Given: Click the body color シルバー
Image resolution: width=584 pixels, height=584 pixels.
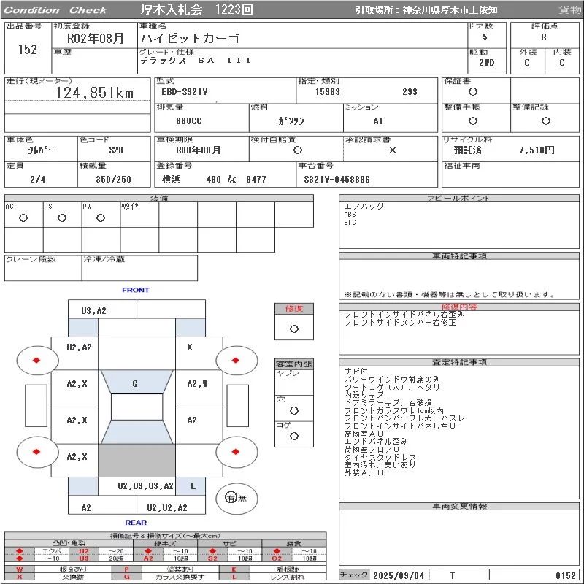Looking at the screenshot, I should 41,150.
